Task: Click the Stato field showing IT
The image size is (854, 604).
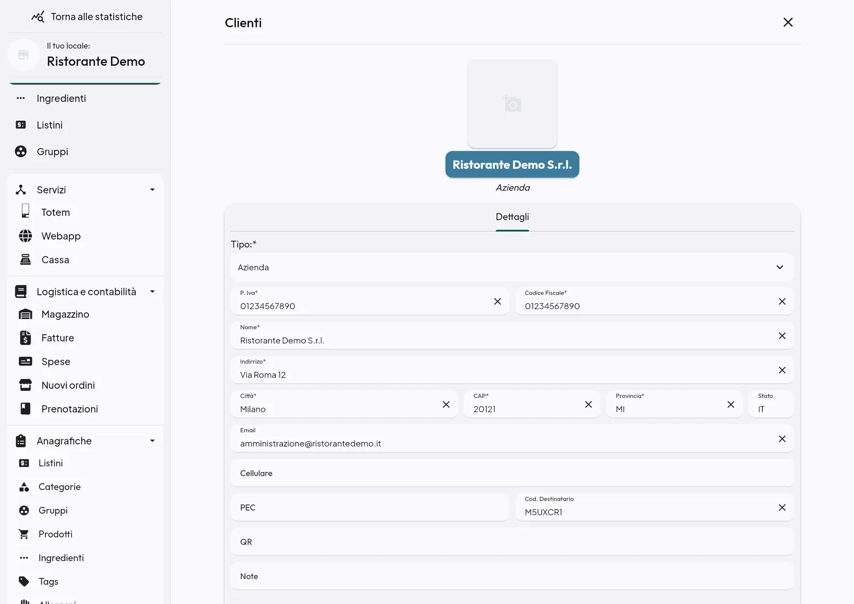Action: point(771,404)
